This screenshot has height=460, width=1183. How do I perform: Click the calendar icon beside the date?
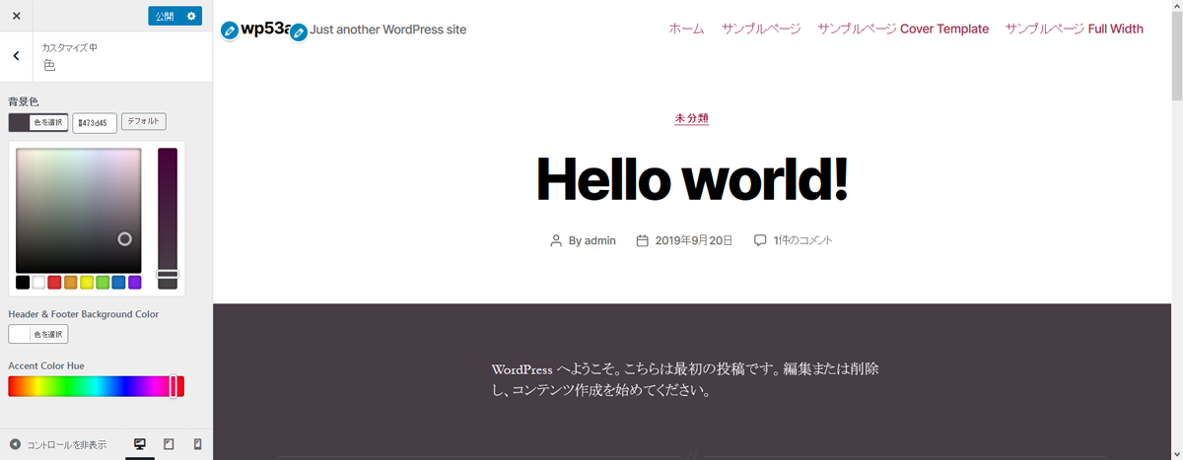pos(643,240)
